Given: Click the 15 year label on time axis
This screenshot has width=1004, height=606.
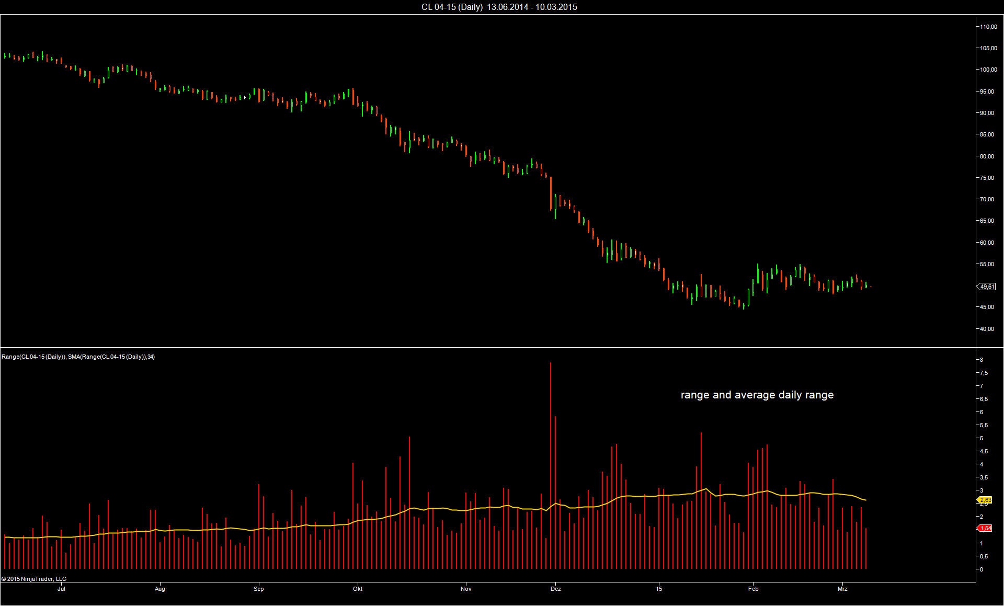Looking at the screenshot, I should coord(659,589).
